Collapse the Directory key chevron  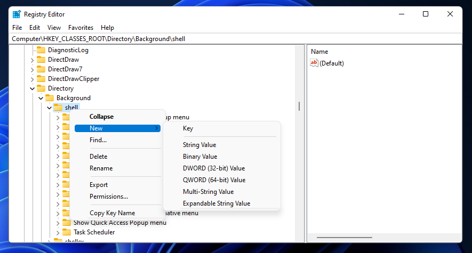tap(32, 88)
